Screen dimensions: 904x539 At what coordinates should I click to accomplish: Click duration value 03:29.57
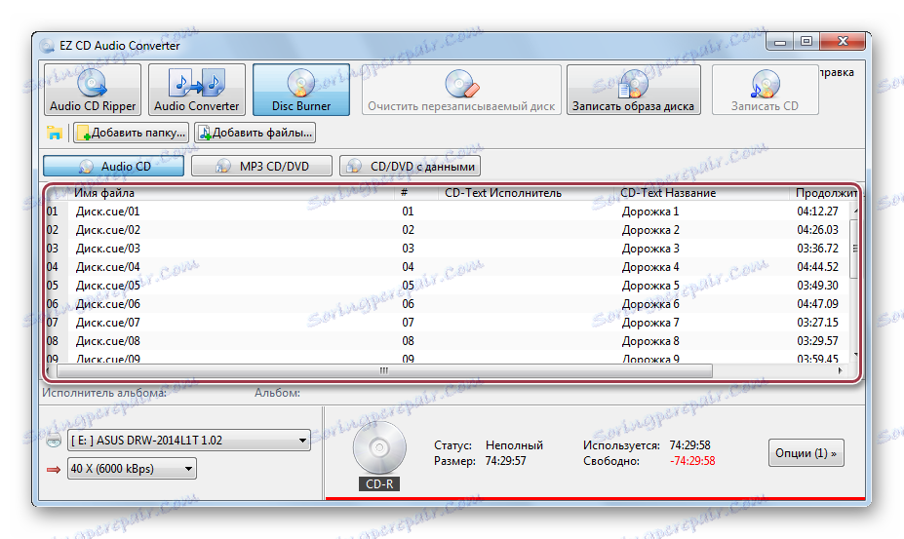tap(817, 341)
